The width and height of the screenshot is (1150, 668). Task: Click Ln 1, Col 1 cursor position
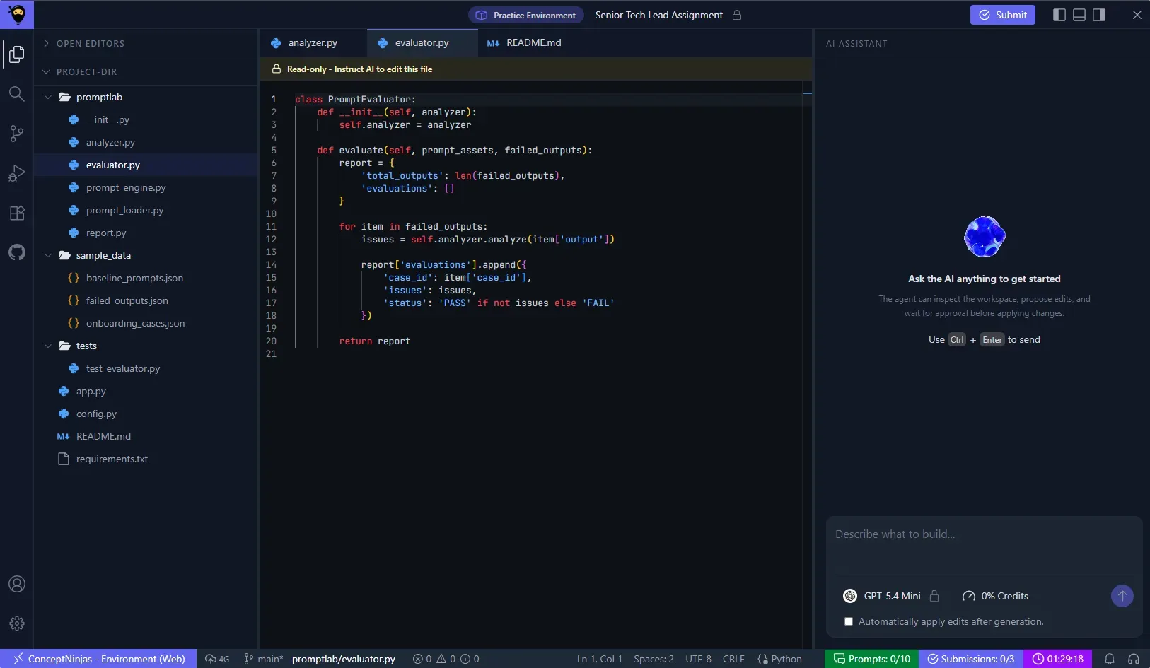point(600,659)
